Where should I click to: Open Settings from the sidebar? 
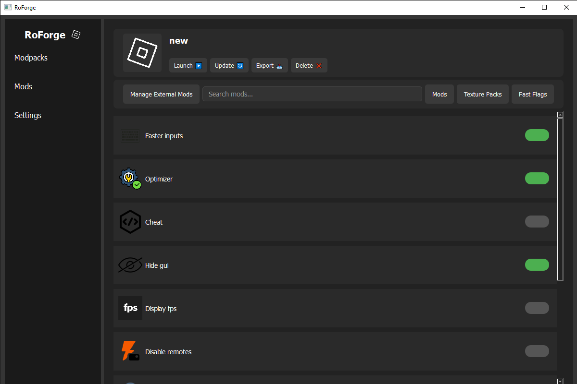28,115
